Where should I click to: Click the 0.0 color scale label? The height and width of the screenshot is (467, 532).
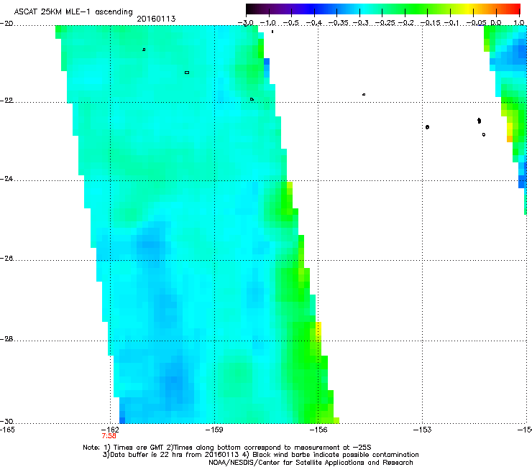point(496,23)
